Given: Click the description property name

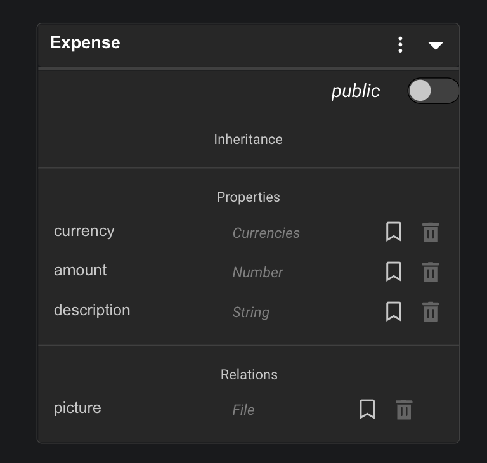Looking at the screenshot, I should (91, 310).
